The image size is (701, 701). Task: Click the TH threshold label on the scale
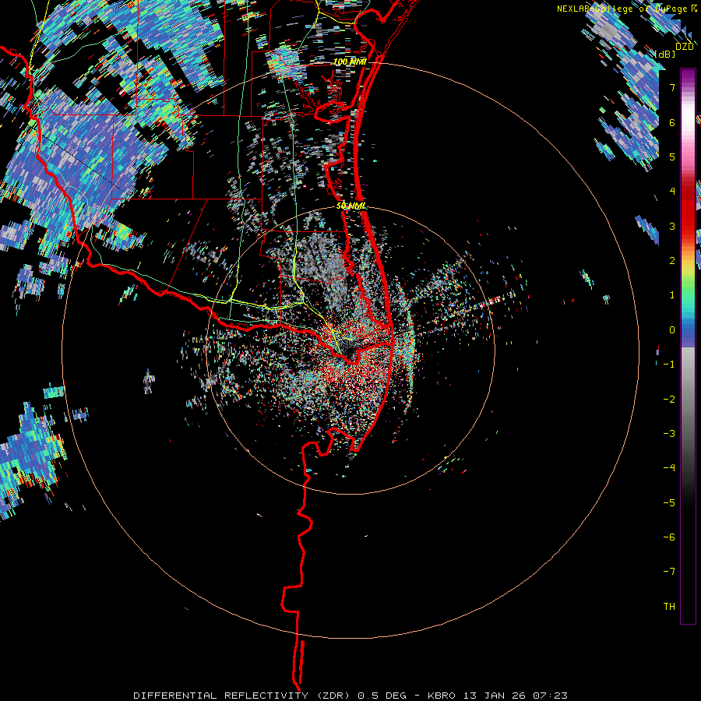669,606
